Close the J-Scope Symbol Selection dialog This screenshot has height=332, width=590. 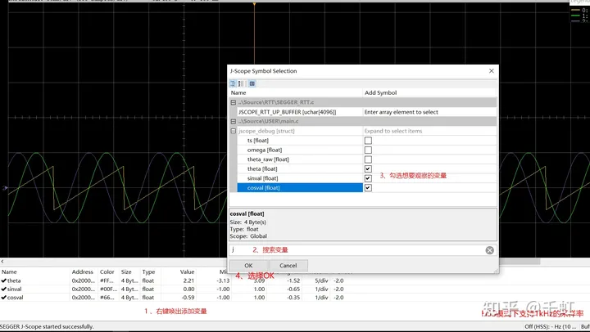[492, 70]
